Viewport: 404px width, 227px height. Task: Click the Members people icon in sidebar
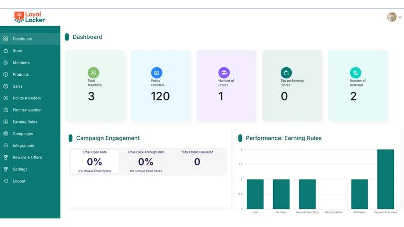[6, 63]
